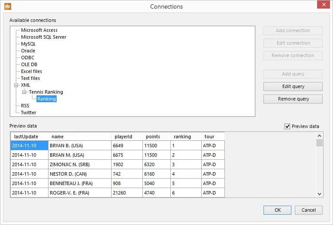
Task: Close the Connections dialog
Action: click(x=324, y=4)
